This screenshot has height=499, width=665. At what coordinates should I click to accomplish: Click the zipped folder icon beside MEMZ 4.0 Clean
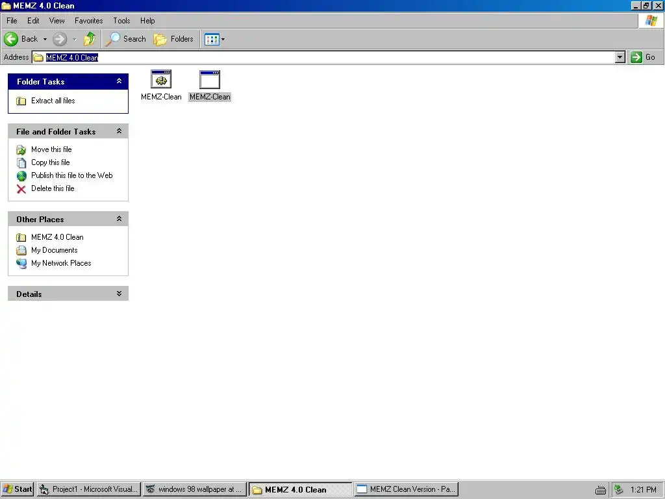coord(21,238)
